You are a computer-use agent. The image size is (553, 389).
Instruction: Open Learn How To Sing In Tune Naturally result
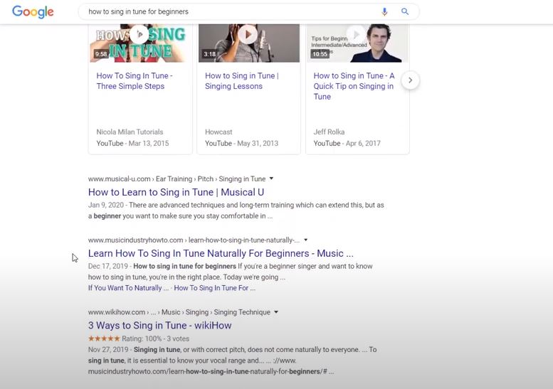coord(221,253)
